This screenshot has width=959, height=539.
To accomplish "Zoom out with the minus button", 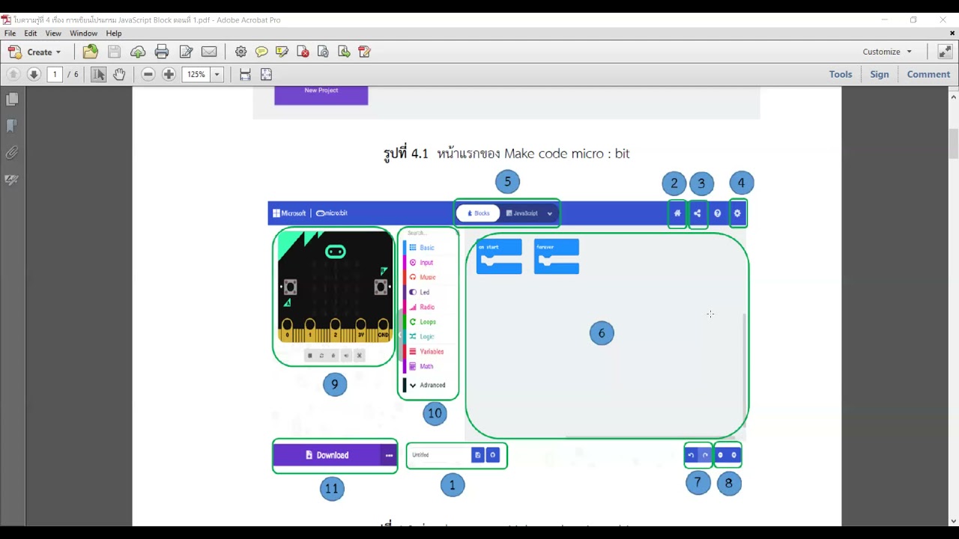I will pyautogui.click(x=148, y=74).
